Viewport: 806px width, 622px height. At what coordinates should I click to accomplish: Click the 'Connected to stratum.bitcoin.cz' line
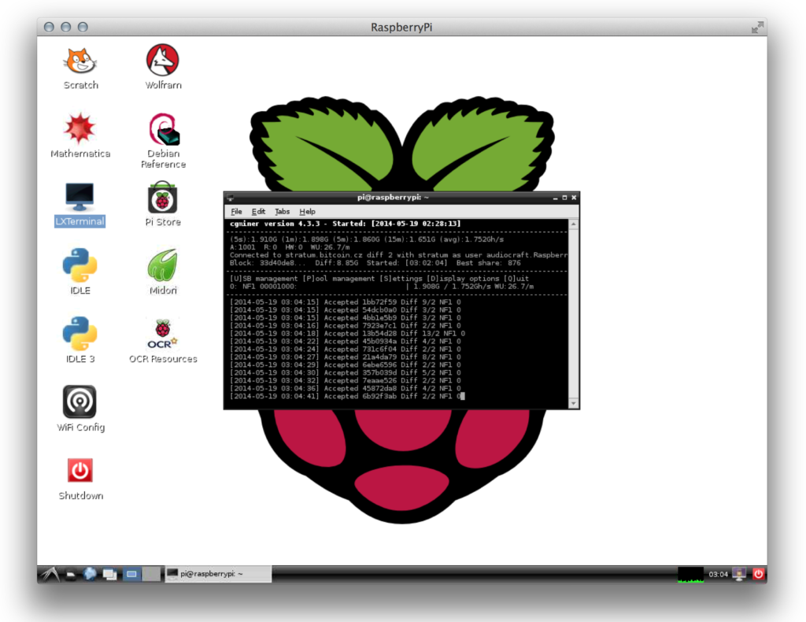click(x=398, y=255)
